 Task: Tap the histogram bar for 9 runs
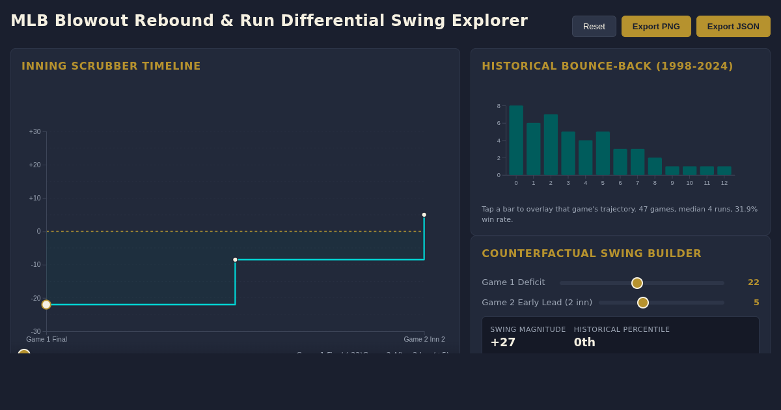pyautogui.click(x=672, y=171)
